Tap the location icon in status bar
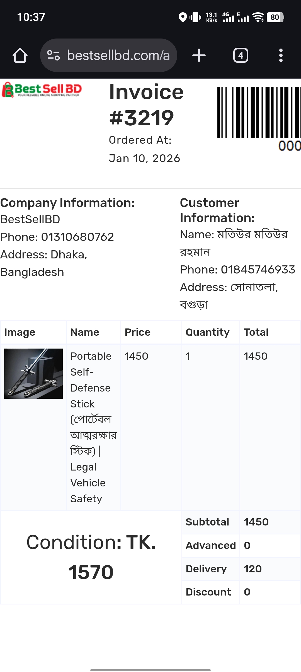The width and height of the screenshot is (301, 672). 183,17
